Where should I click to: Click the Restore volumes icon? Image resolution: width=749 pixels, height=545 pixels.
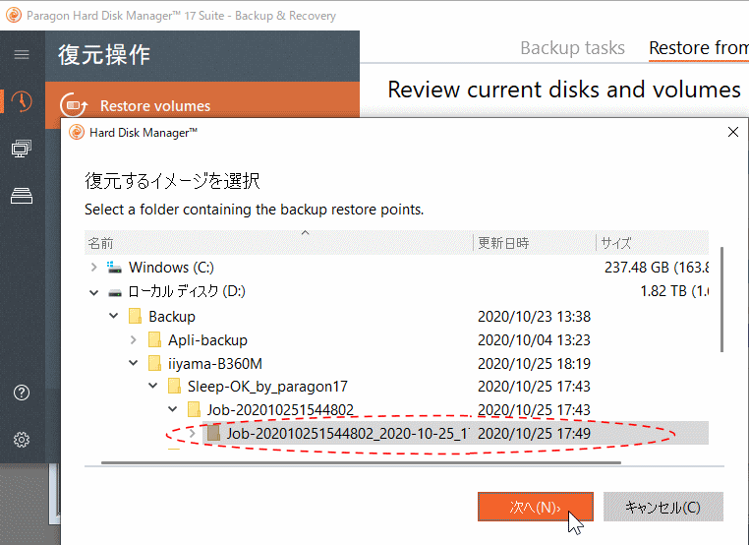[75, 106]
